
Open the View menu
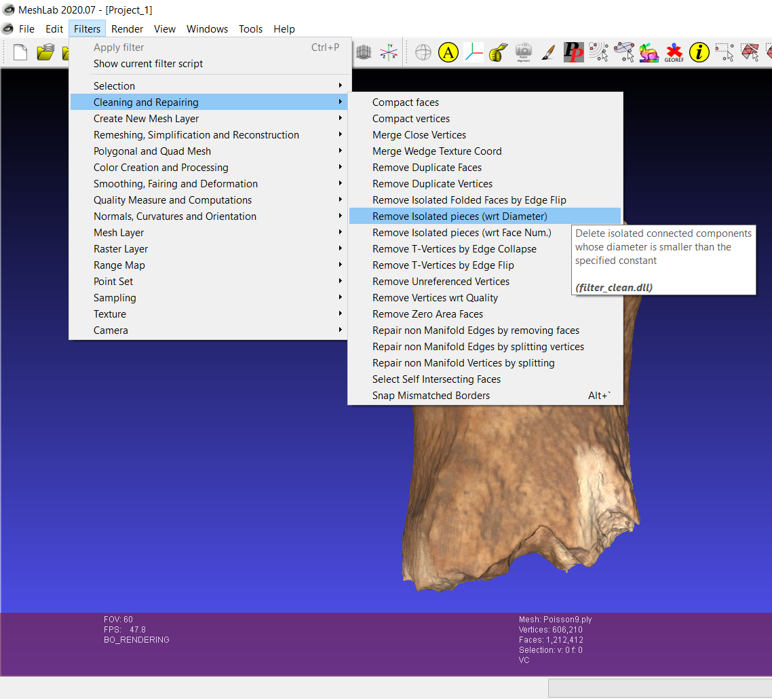[x=164, y=29]
